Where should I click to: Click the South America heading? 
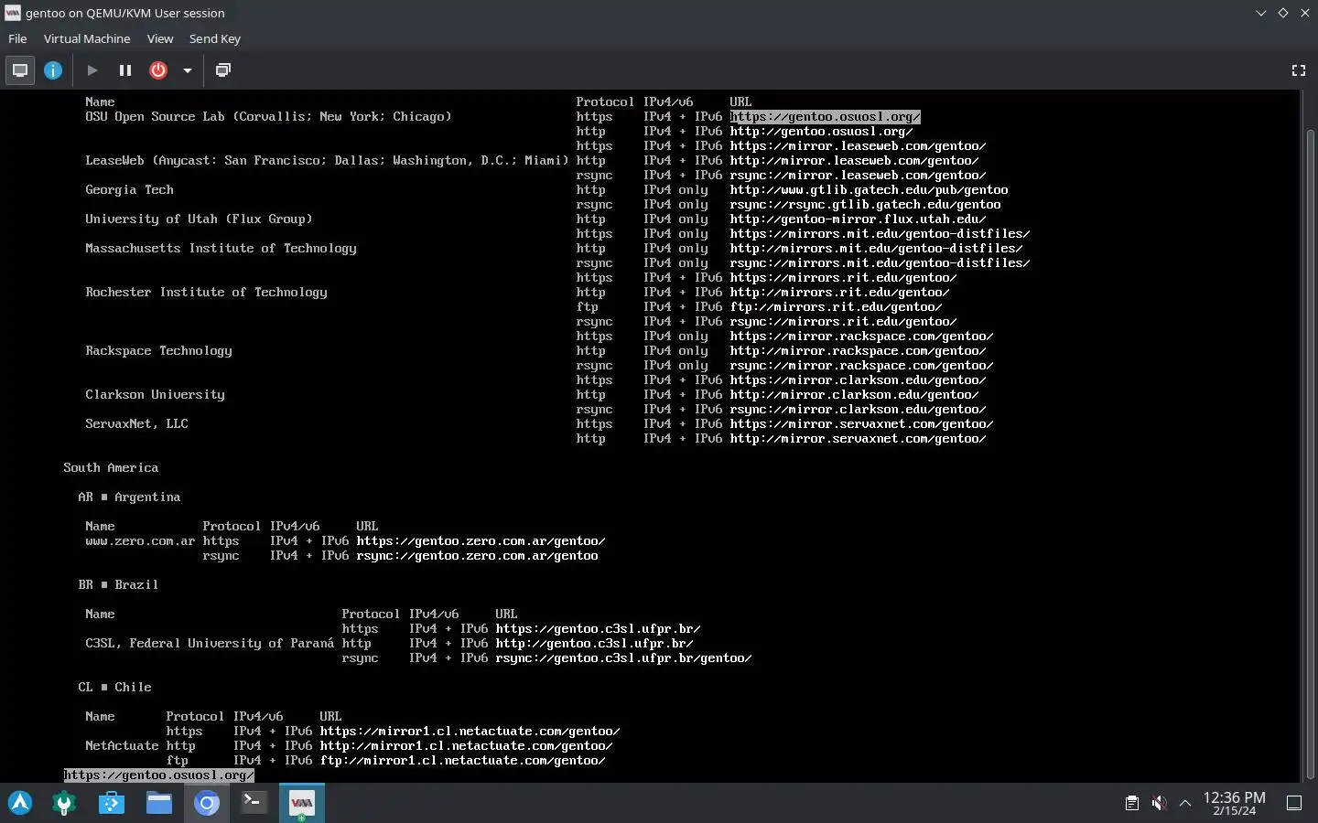[x=111, y=468]
